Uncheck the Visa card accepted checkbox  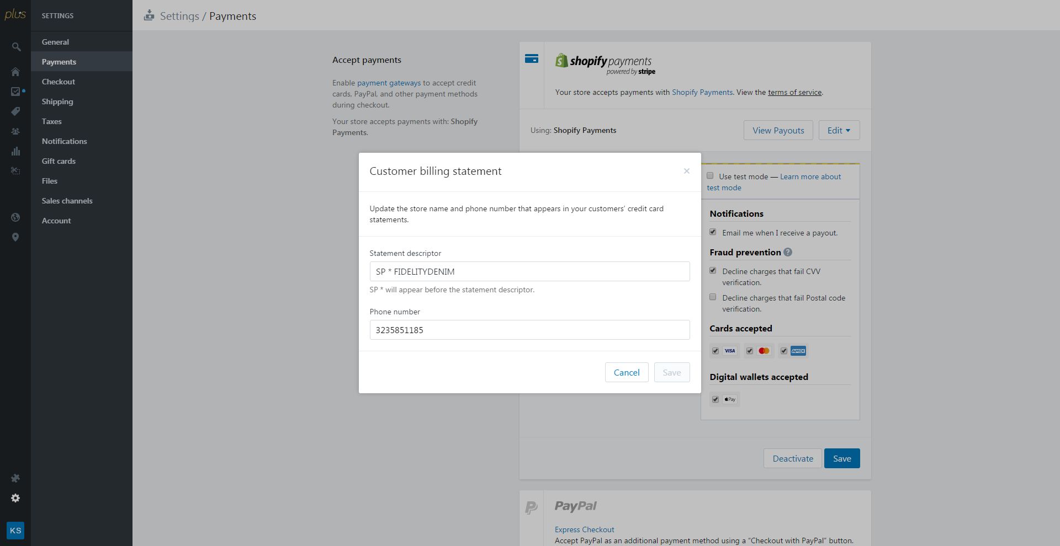pyautogui.click(x=715, y=351)
